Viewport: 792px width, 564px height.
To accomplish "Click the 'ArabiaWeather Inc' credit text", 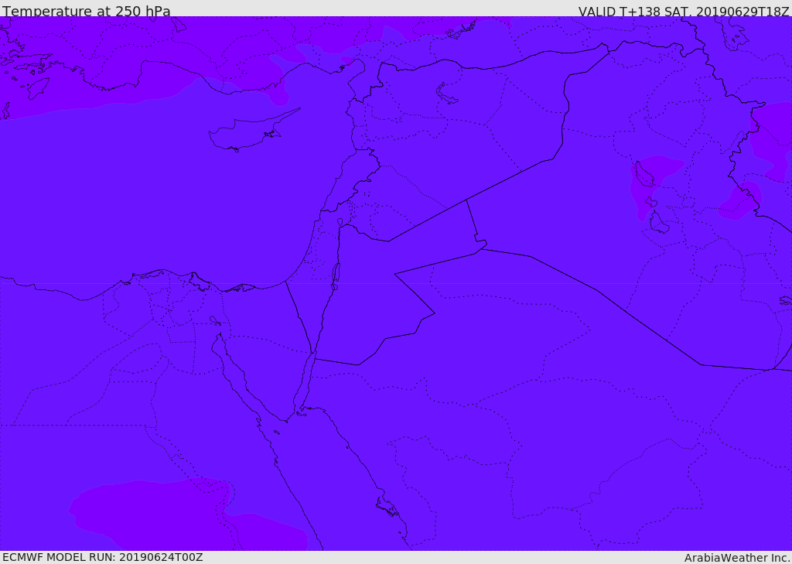I will (736, 558).
